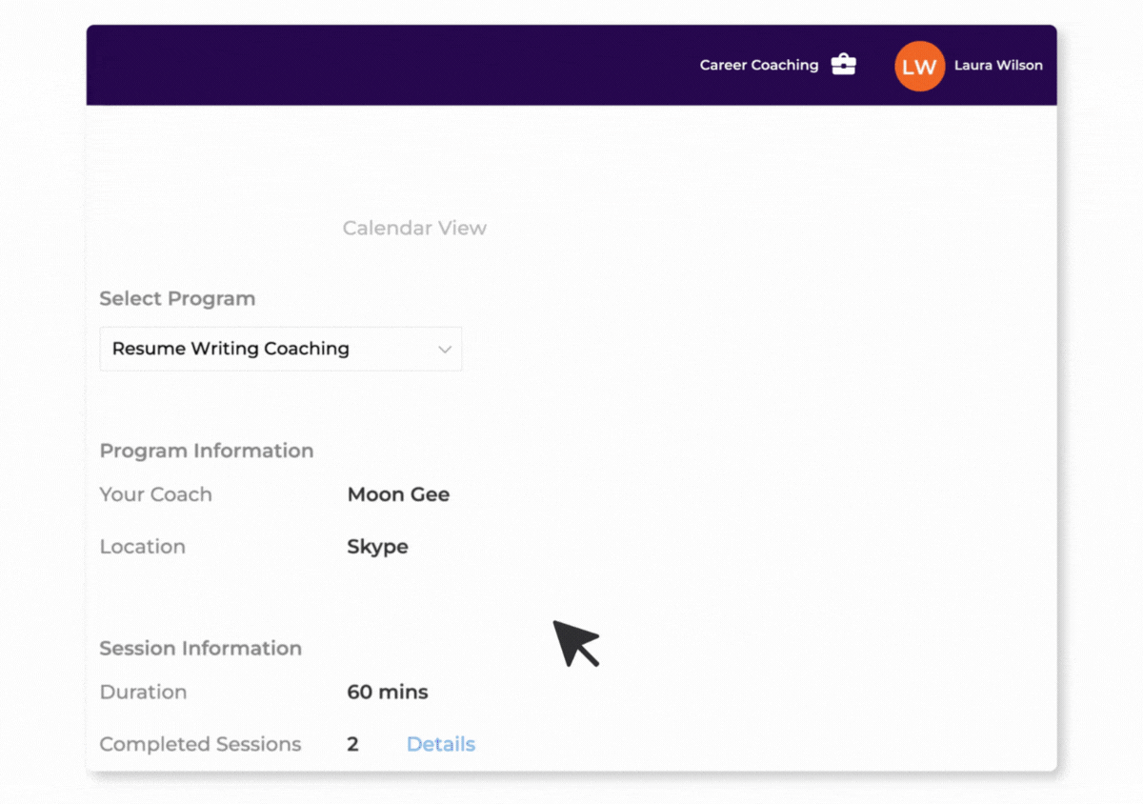Click the Your Coach label
Image resolution: width=1143 pixels, height=804 pixels.
coord(155,494)
